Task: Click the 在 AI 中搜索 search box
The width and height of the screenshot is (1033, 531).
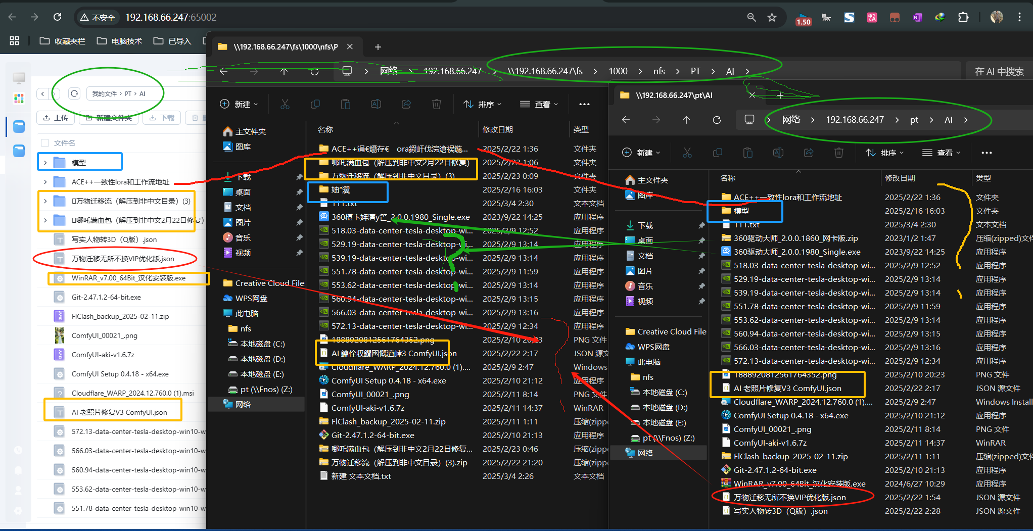Action: coord(999,71)
